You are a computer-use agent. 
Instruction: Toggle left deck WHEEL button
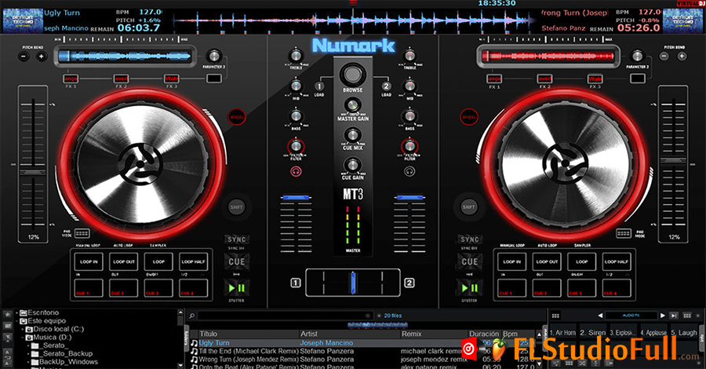(236, 117)
